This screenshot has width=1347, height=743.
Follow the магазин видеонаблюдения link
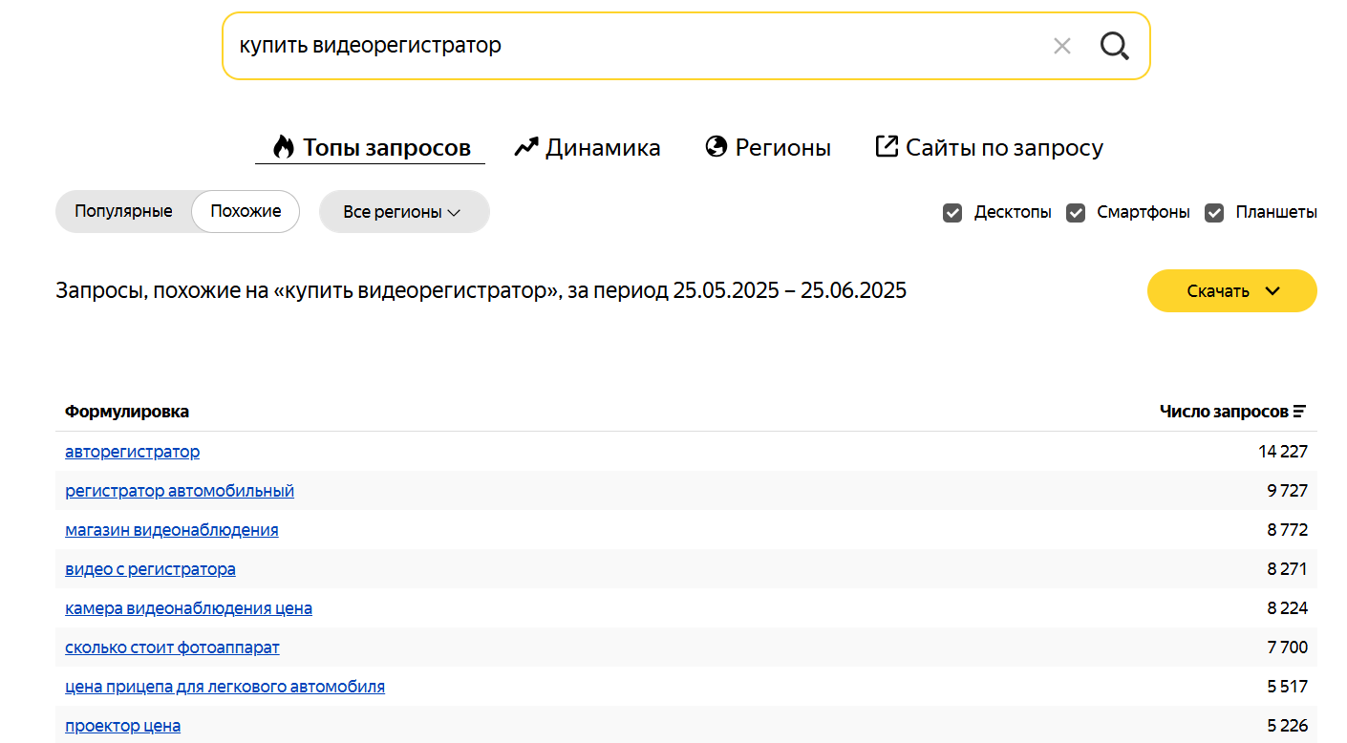coord(171,529)
